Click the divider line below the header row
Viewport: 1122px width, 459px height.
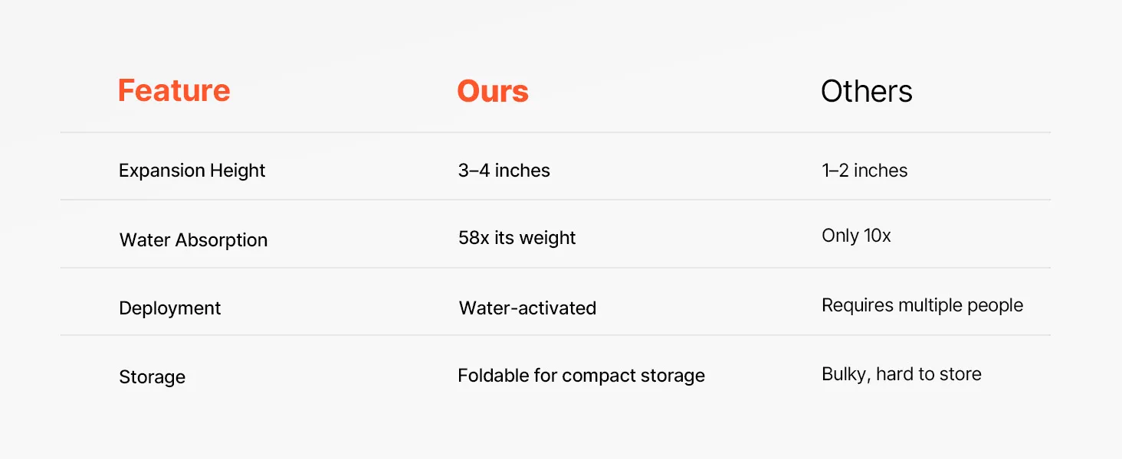555,132
